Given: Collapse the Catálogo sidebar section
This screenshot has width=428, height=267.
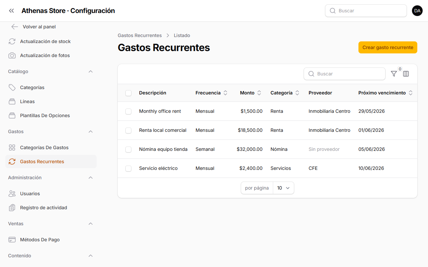Looking at the screenshot, I should (91, 71).
